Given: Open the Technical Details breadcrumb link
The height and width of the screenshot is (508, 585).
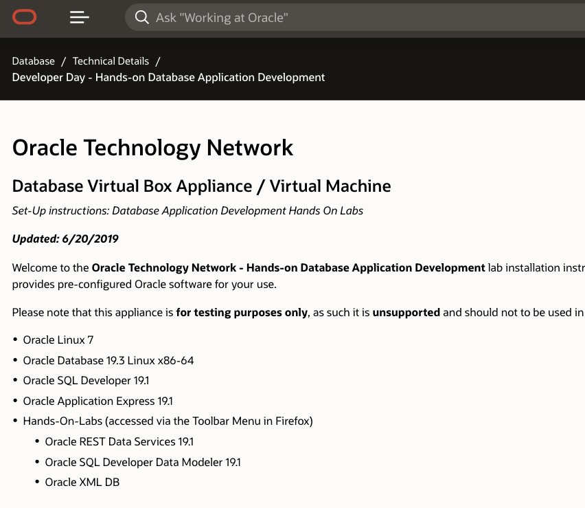Looking at the screenshot, I should [111, 61].
